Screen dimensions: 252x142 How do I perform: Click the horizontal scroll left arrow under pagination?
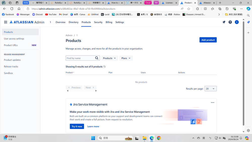pos(68,91)
